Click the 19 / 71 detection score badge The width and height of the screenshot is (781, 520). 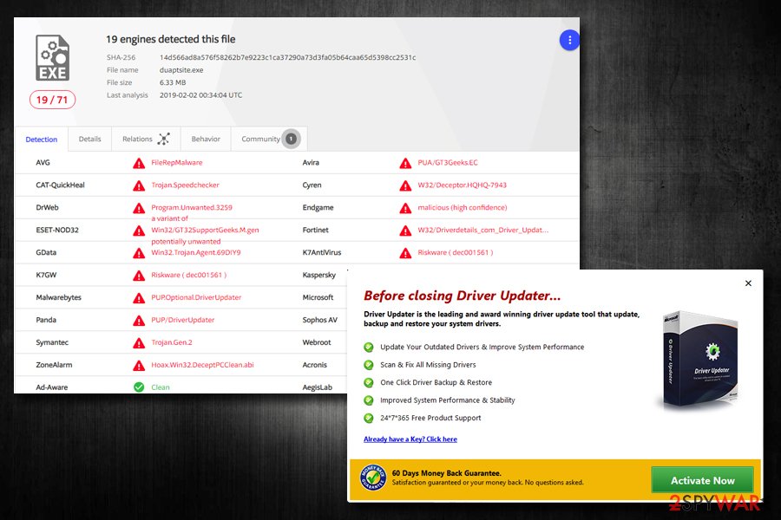[52, 100]
